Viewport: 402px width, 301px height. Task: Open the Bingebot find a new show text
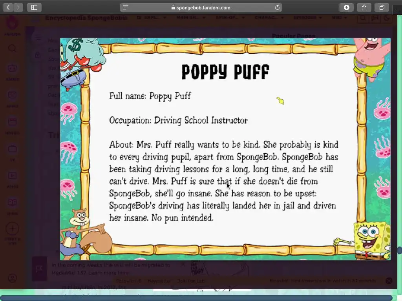[x=323, y=281]
